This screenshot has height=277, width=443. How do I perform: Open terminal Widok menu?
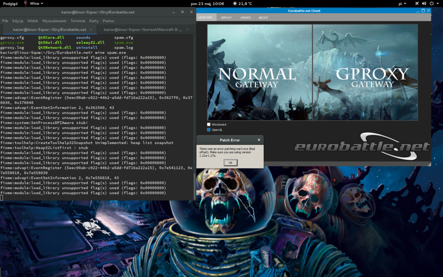click(32, 21)
